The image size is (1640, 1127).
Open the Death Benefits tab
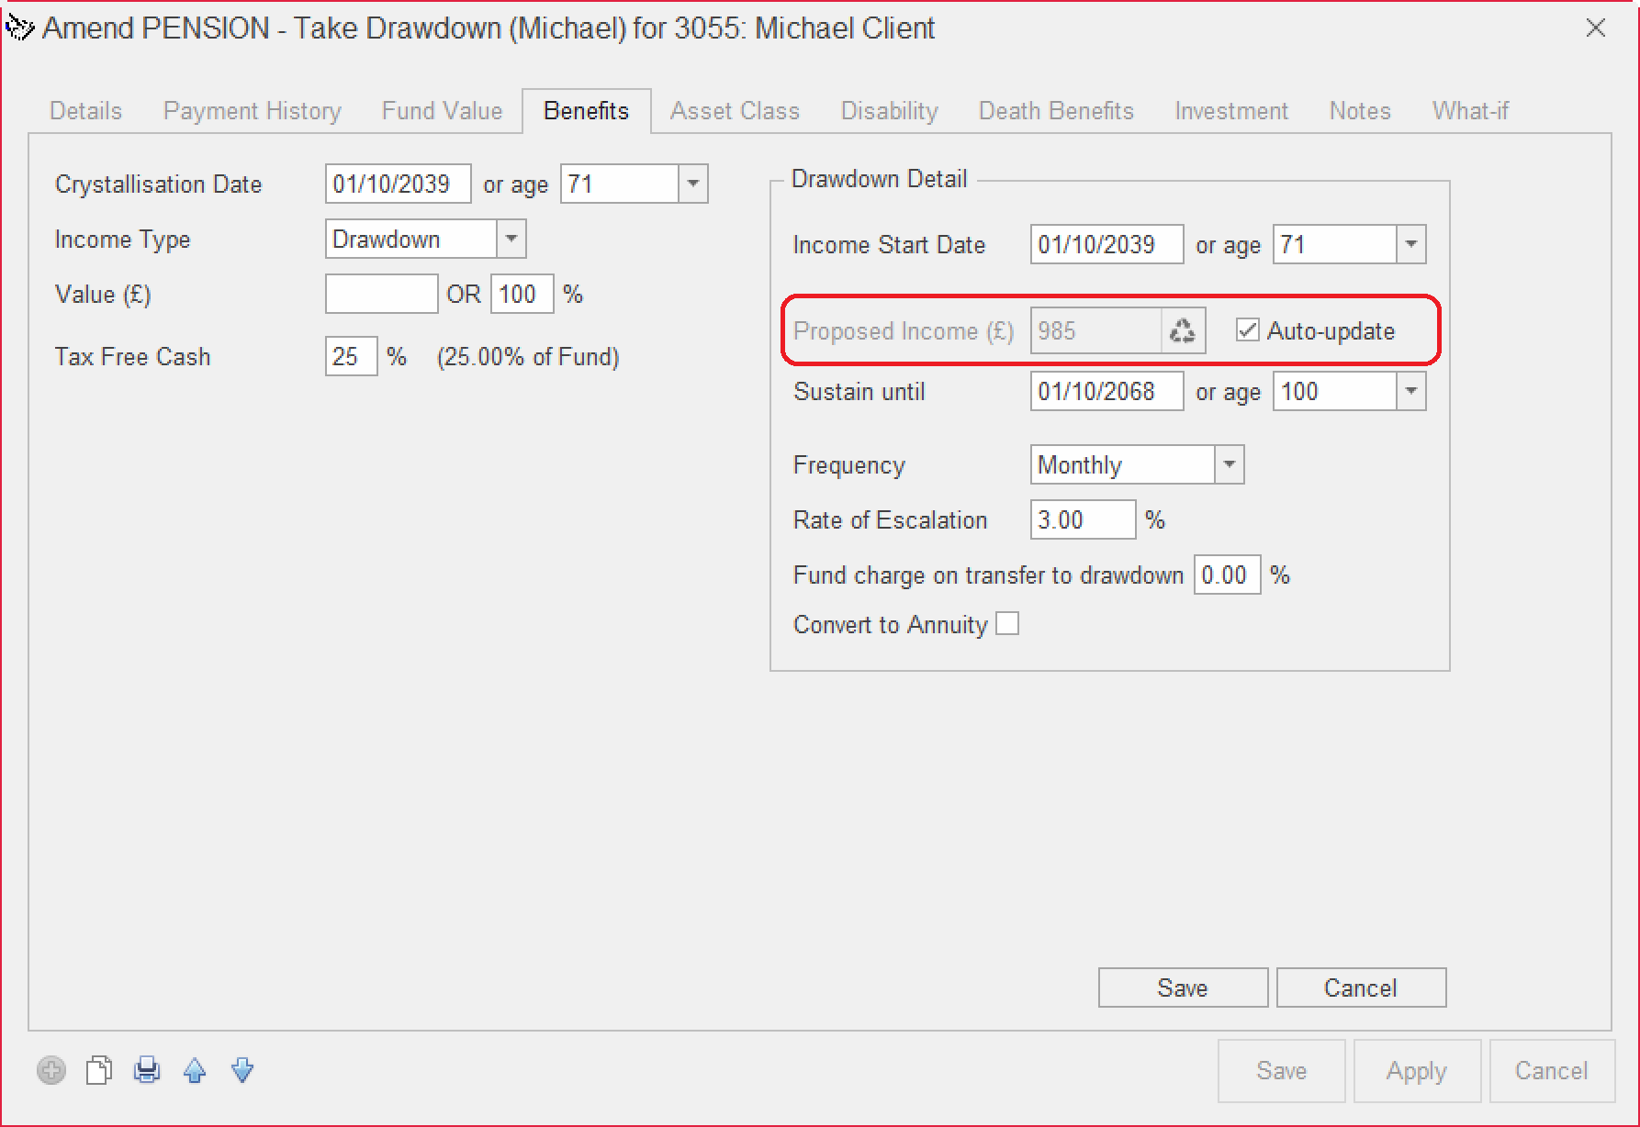[x=1056, y=111]
